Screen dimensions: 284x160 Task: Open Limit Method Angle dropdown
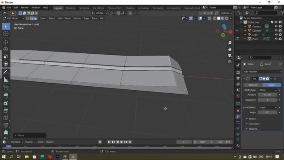pyautogui.click(x=268, y=108)
